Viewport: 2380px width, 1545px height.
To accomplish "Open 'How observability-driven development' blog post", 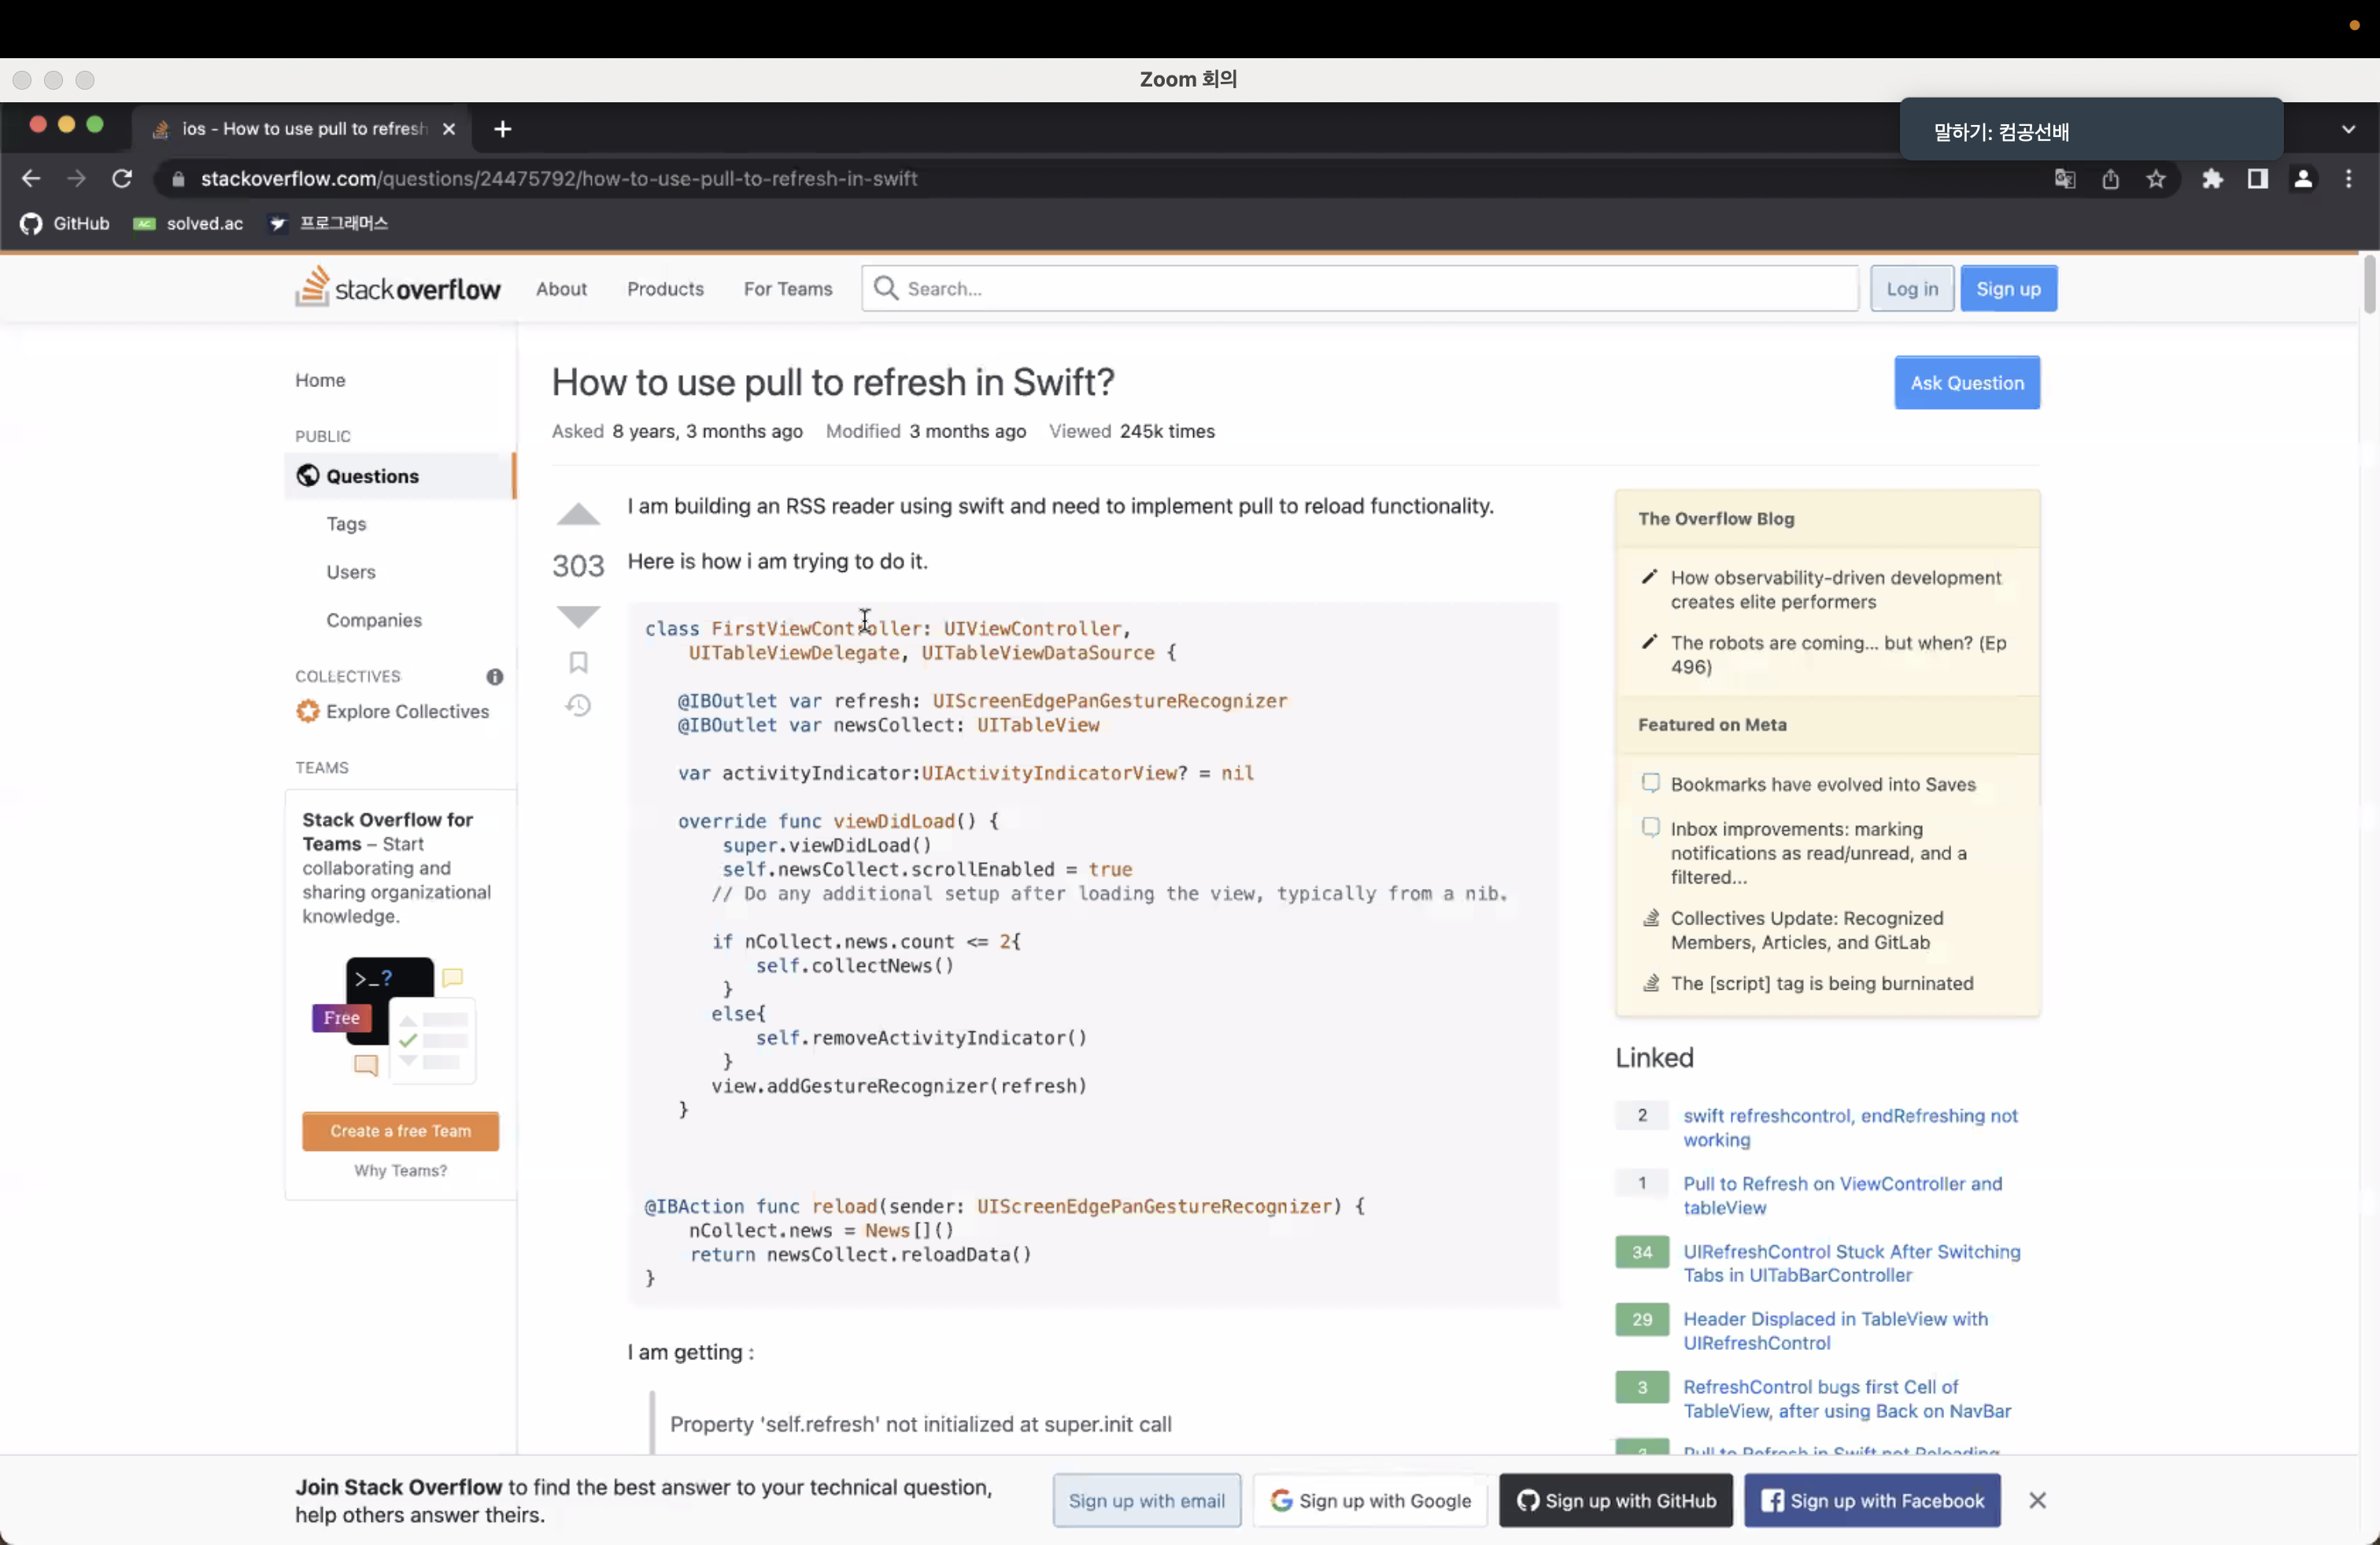I will [1835, 590].
